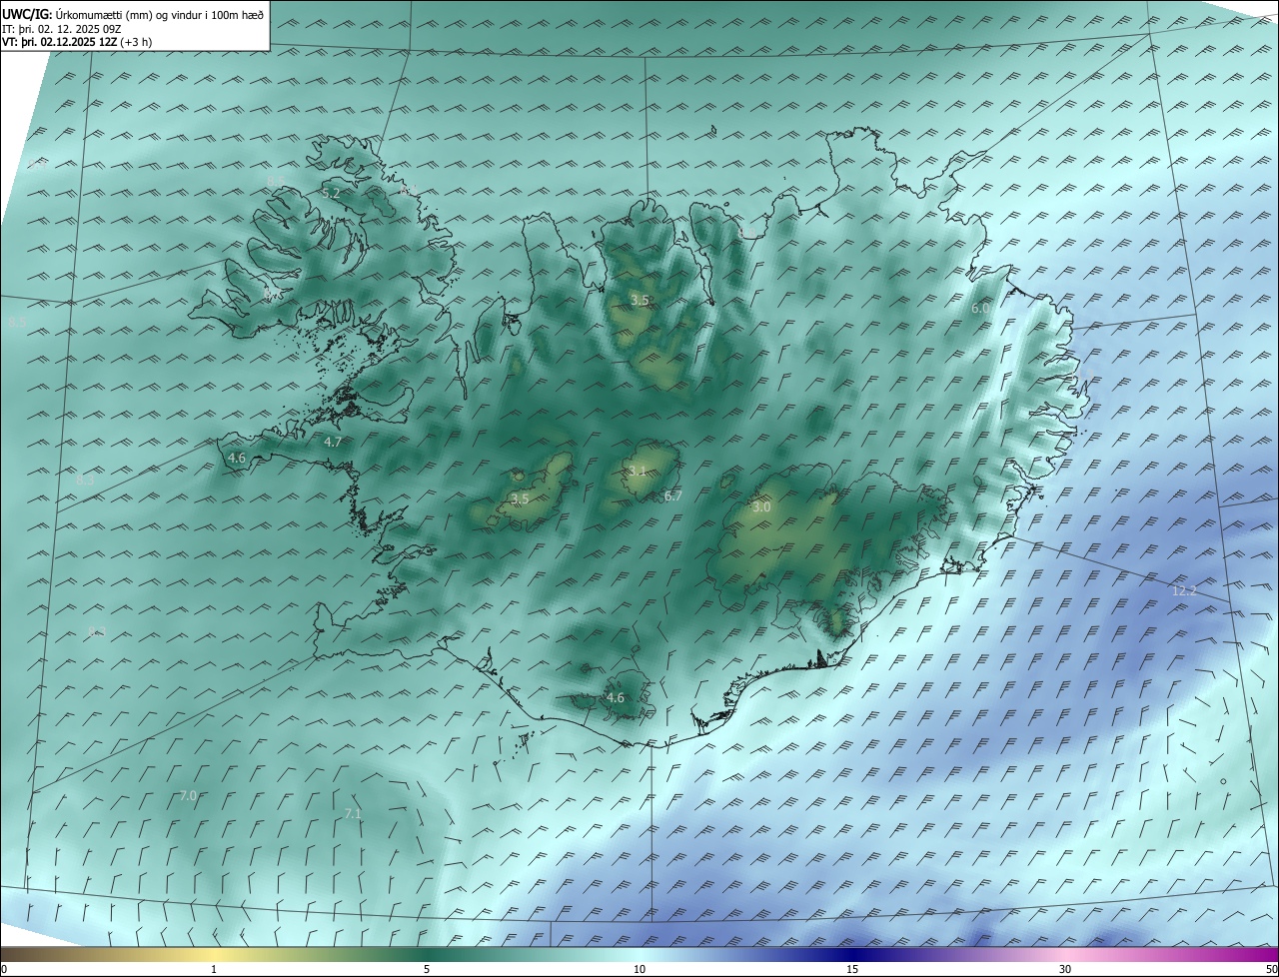
Task: Click the 3.0 value on Vatnajökull glacier
Action: [761, 507]
